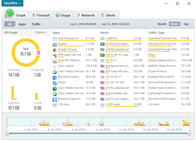Click the teal timeline range bar
Image resolution: width=196 pixels, height=141 pixels.
(x=98, y=134)
